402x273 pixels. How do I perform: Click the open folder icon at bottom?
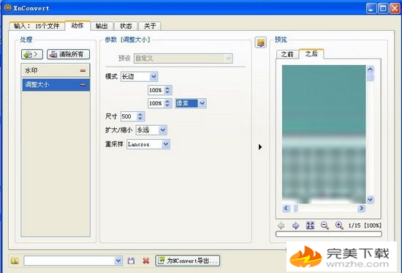coord(15,261)
